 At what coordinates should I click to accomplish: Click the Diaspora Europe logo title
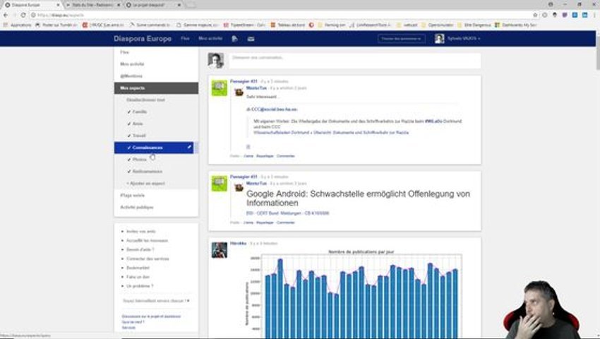[143, 39]
